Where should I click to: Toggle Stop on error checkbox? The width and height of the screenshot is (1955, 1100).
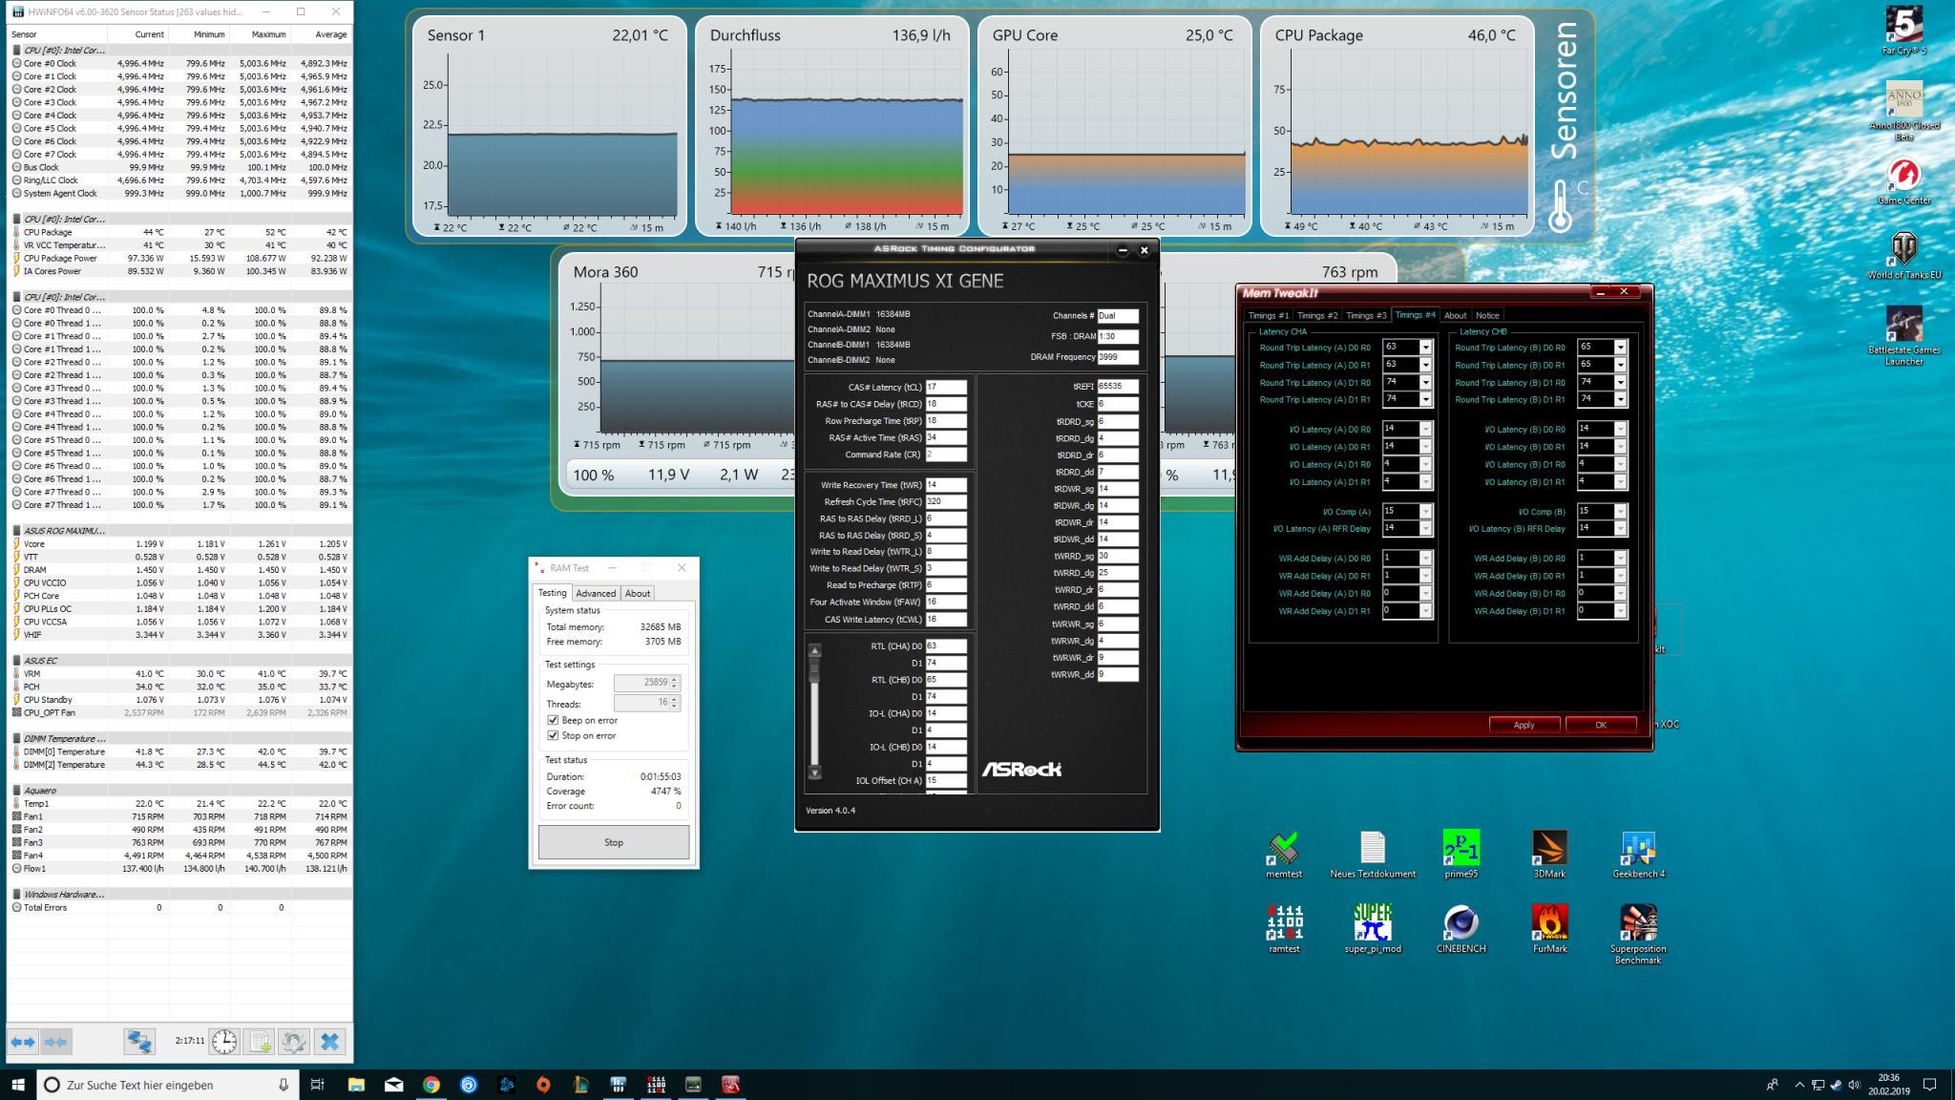click(553, 735)
